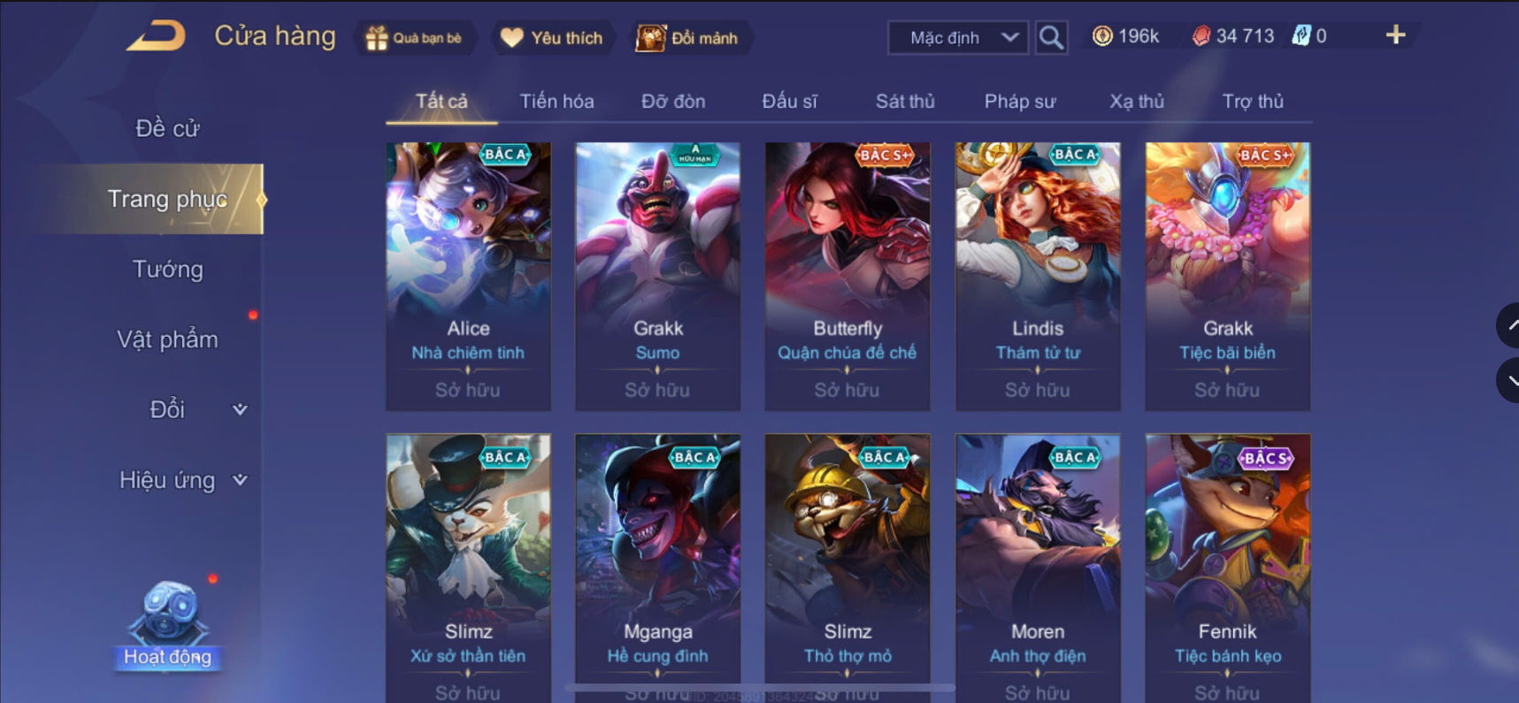Switch to the Tiến hóa tab
The height and width of the screenshot is (703, 1519).
pyautogui.click(x=556, y=102)
